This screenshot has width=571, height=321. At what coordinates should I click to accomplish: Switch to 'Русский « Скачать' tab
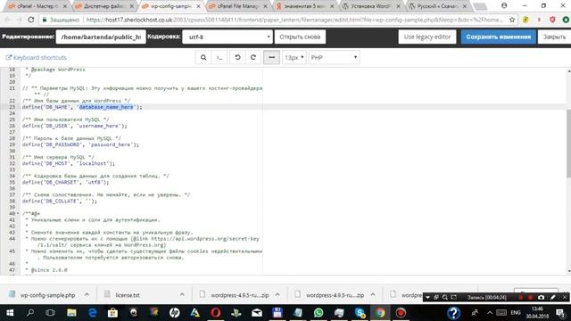tap(437, 6)
